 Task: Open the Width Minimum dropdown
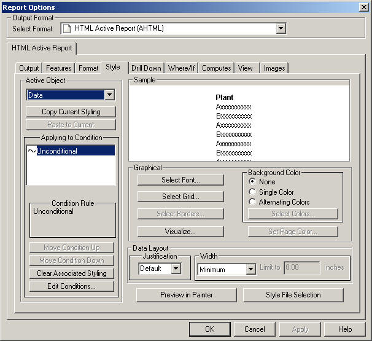[250, 269]
